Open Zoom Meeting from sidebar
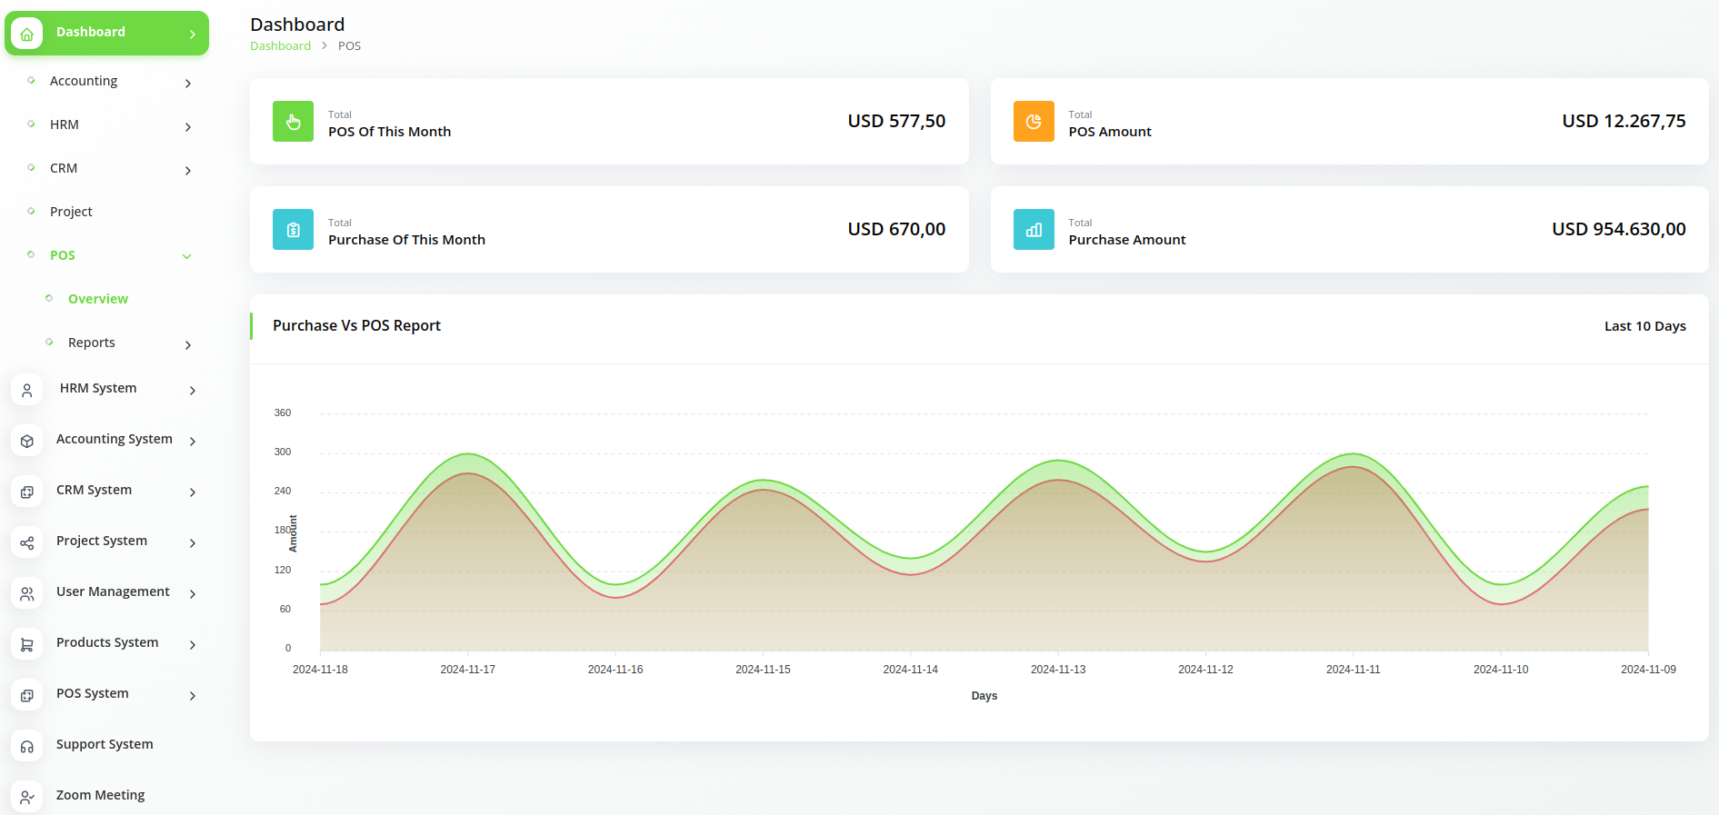This screenshot has width=1719, height=815. (x=100, y=795)
